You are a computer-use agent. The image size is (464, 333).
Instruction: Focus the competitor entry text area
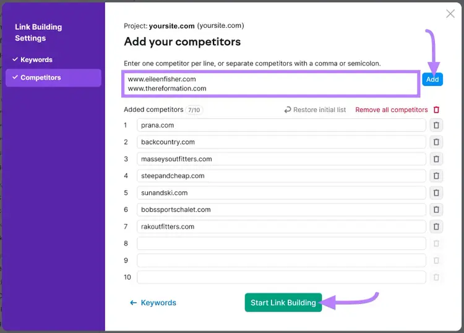(271, 84)
